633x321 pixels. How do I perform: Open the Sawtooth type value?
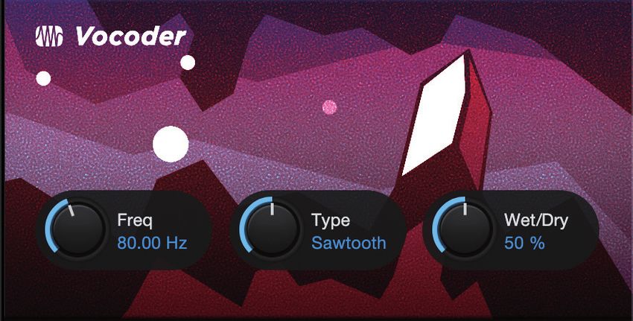[x=349, y=244]
